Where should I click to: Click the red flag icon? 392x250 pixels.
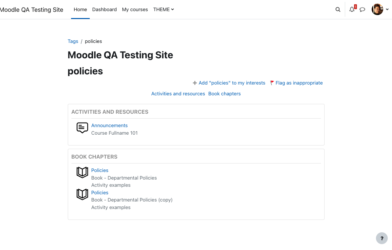point(272,83)
